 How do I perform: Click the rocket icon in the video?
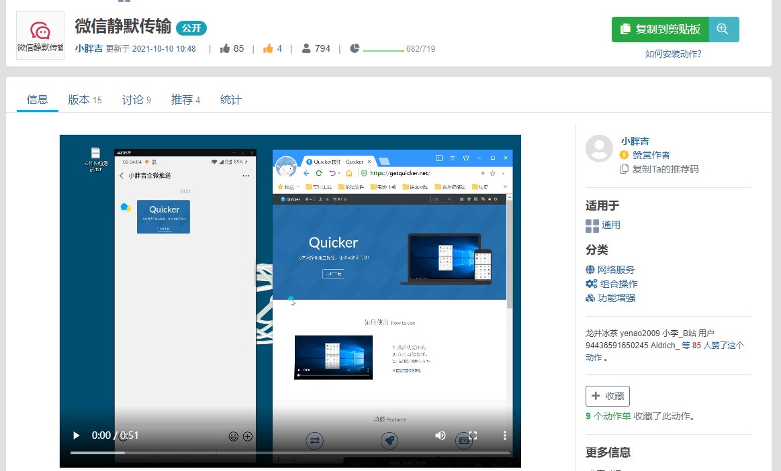389,440
